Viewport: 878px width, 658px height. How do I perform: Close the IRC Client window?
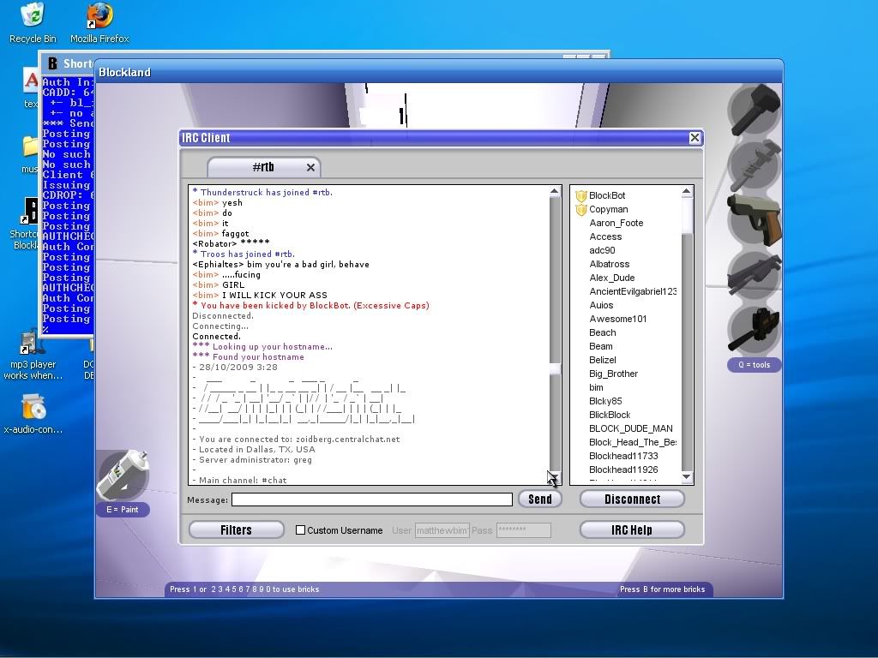point(695,138)
